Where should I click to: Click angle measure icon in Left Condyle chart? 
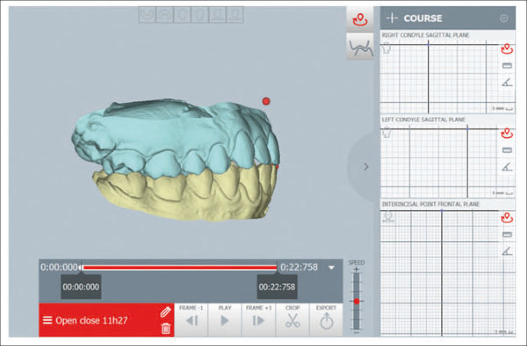tap(507, 166)
